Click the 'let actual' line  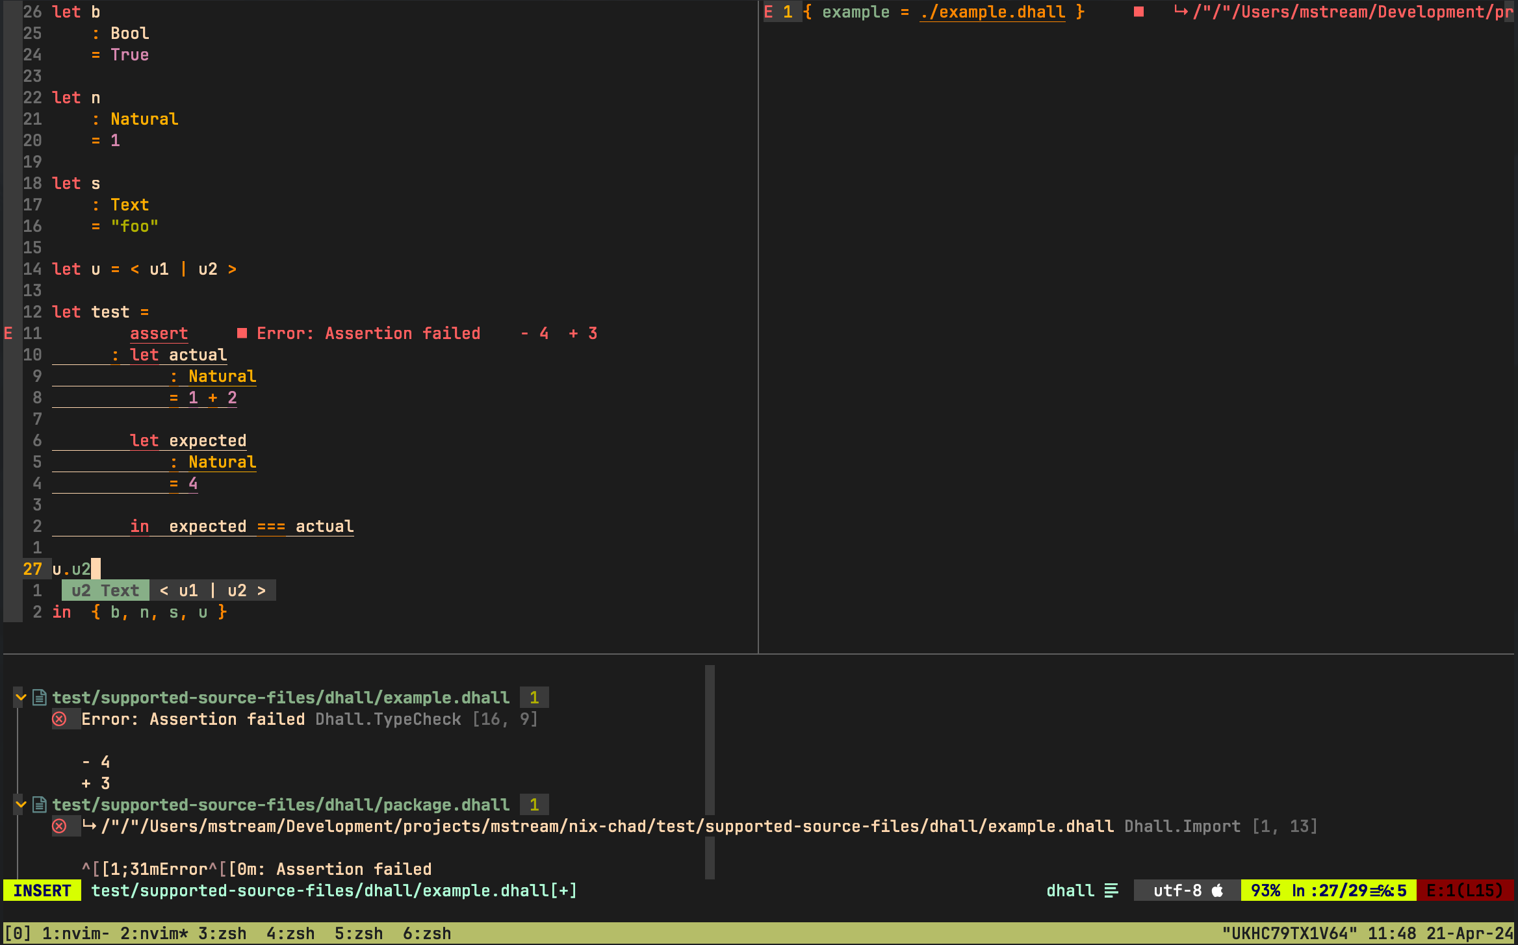[x=179, y=355]
